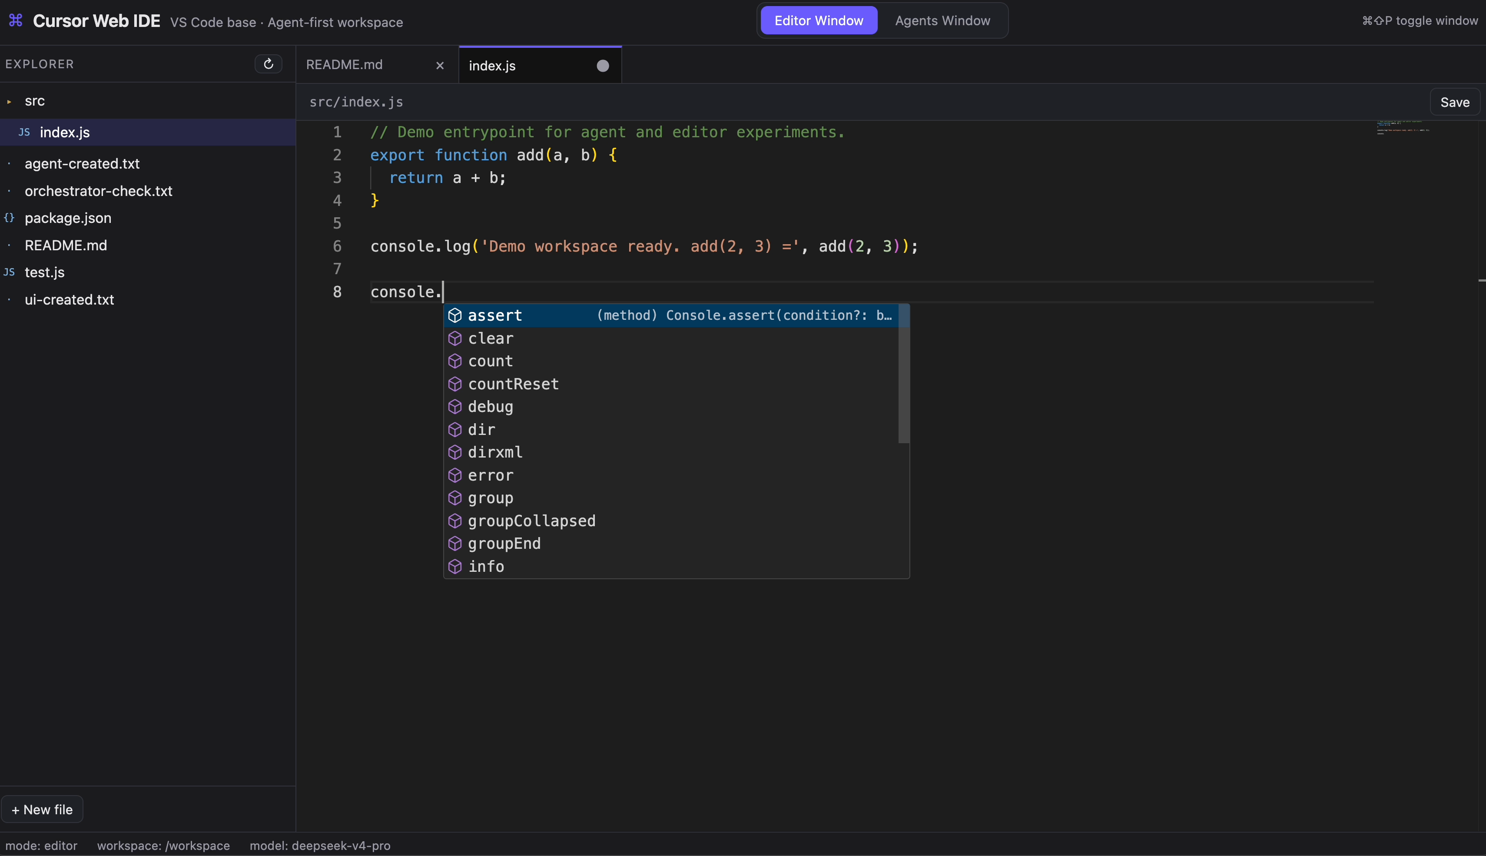This screenshot has height=856, width=1486.
Task: Click the workspace: /workspace status entry
Action: pos(163,846)
